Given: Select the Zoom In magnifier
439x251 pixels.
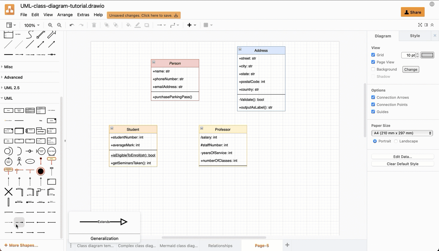Looking at the screenshot, I should pos(50,25).
